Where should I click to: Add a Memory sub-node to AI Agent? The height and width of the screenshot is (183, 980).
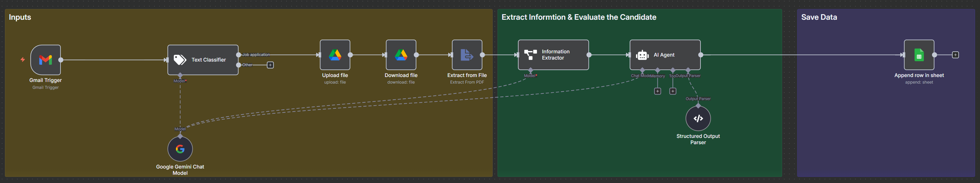(x=657, y=91)
